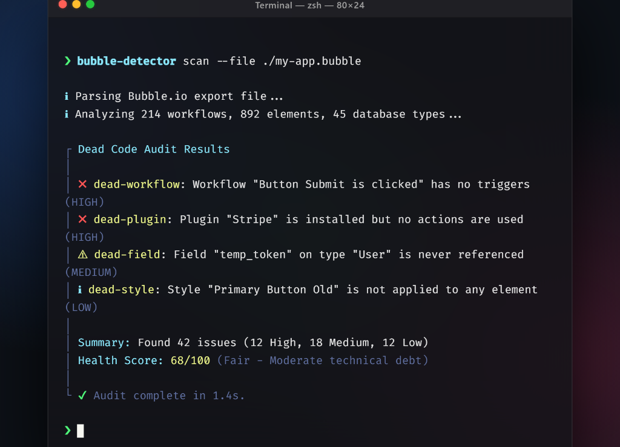Click the "Health Score:" label
Screen dimensions: 620x447
120,361
